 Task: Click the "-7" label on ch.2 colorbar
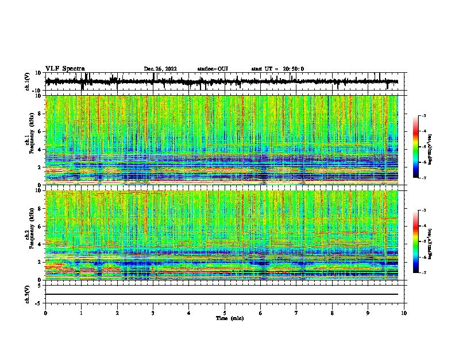(423, 272)
